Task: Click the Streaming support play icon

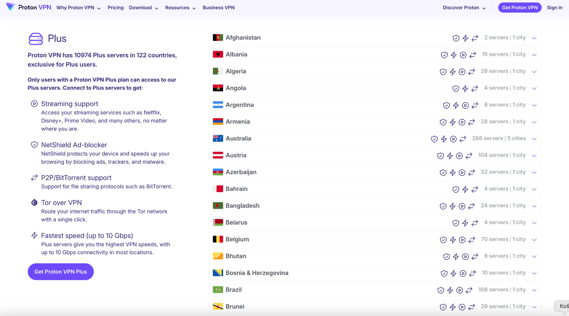Action: coord(34,104)
